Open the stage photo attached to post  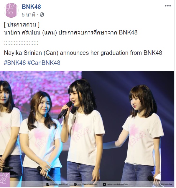[x=87, y=129]
